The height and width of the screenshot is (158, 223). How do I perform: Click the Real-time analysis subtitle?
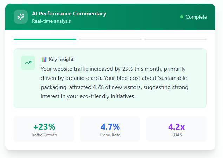pyautogui.click(x=51, y=21)
